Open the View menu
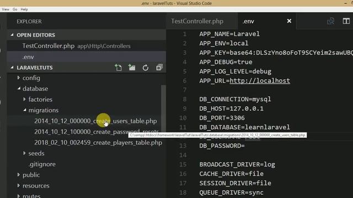The height and width of the screenshot is (198, 353). (6, 9)
